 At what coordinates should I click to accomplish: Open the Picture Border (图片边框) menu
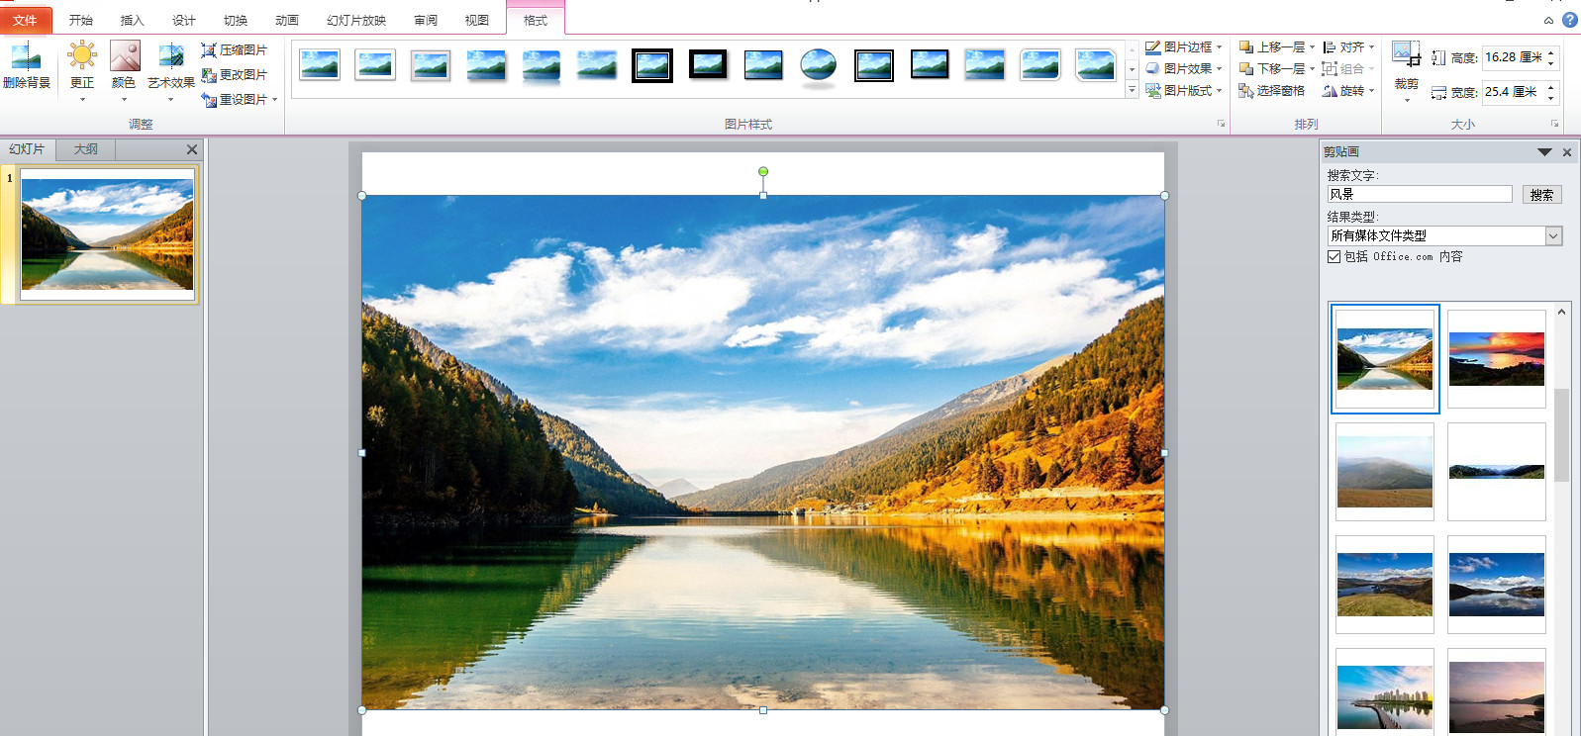[1184, 46]
